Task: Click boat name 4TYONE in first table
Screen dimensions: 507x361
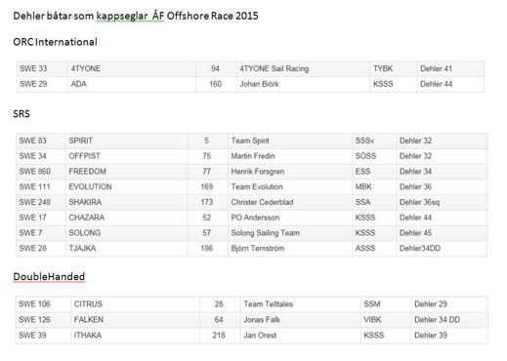Action: [x=132, y=69]
